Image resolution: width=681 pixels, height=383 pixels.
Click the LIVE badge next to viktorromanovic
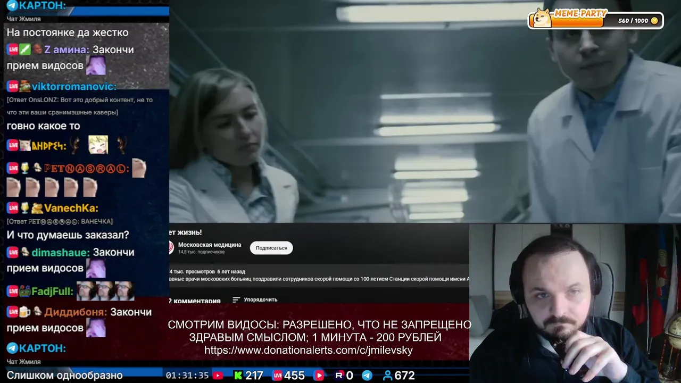click(13, 86)
